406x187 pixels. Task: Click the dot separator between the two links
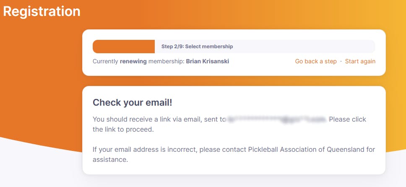click(x=341, y=61)
